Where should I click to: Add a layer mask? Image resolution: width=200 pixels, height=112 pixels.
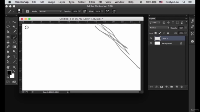coord(162,87)
